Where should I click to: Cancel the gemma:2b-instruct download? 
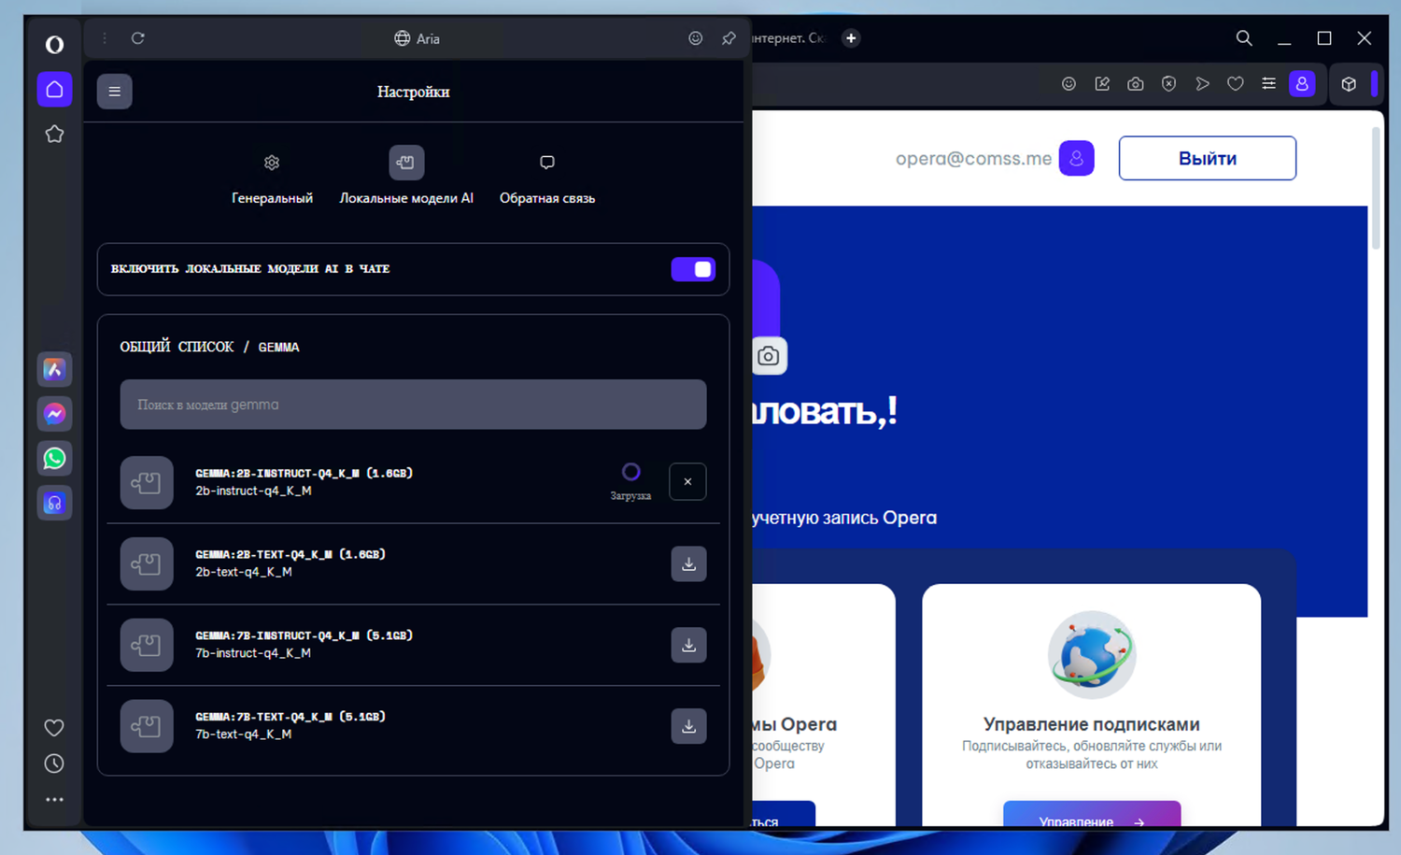pyautogui.click(x=687, y=482)
